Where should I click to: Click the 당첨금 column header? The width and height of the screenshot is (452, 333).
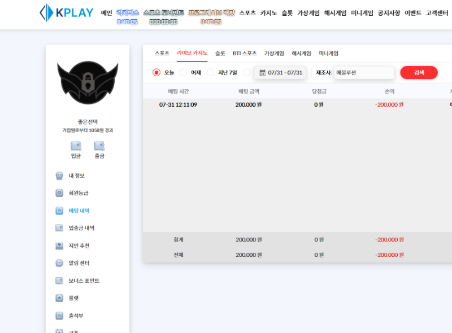coord(319,91)
